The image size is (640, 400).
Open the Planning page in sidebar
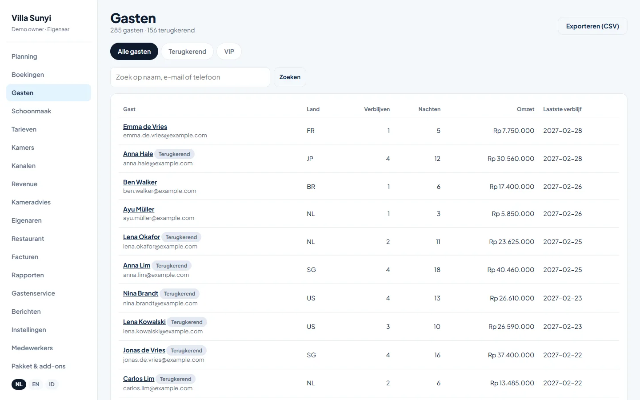click(48, 56)
